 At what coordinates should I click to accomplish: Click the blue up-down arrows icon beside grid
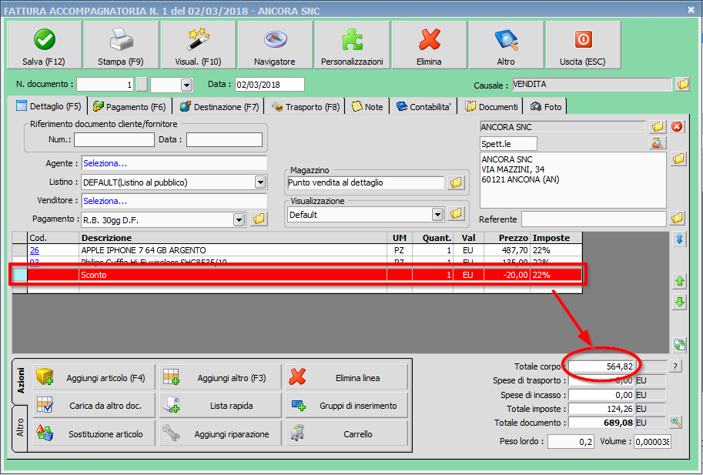click(x=680, y=239)
